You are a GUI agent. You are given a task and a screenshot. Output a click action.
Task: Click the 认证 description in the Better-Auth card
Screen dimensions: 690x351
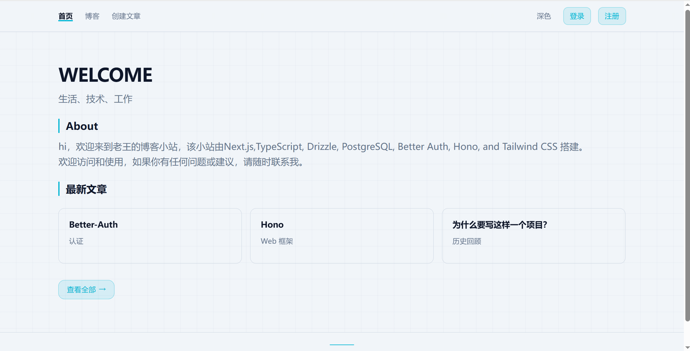coord(76,241)
